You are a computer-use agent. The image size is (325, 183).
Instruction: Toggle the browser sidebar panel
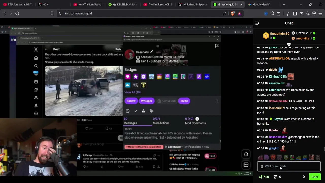(295, 13)
